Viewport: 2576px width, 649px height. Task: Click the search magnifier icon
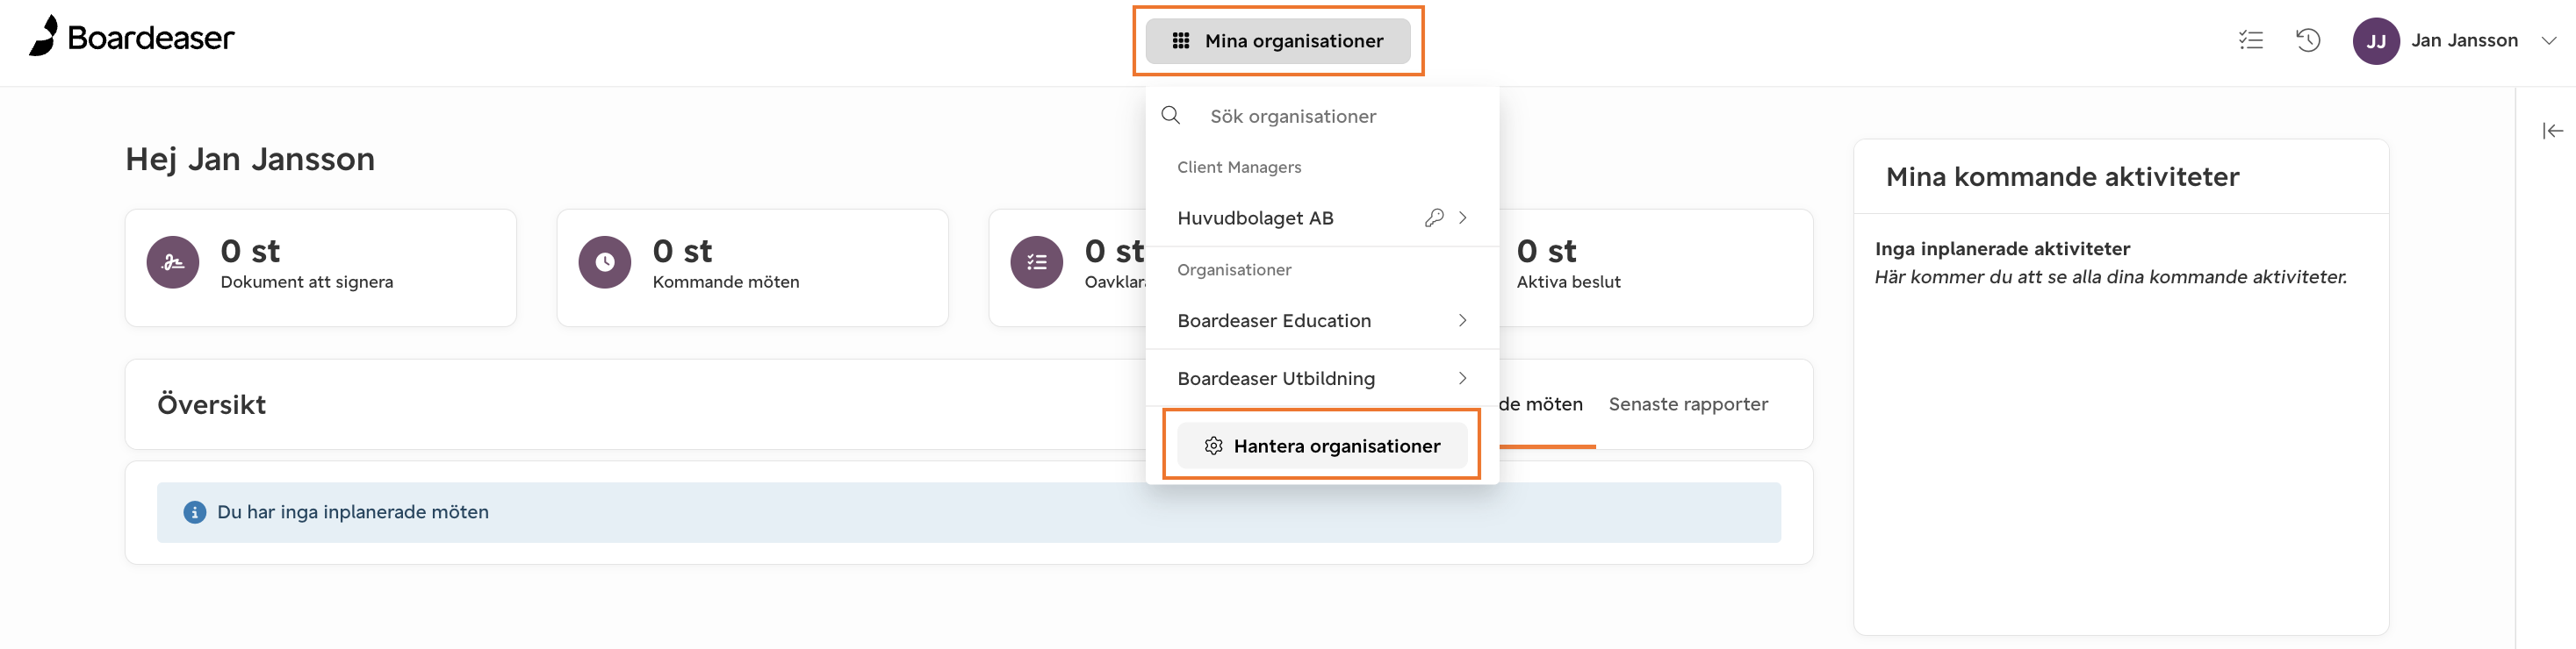point(1171,116)
